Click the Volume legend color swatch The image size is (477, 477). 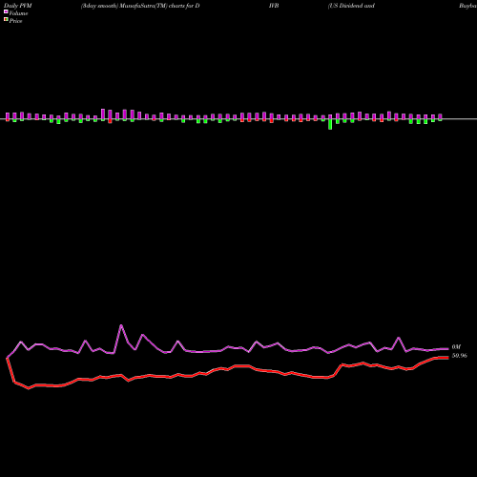(6, 11)
